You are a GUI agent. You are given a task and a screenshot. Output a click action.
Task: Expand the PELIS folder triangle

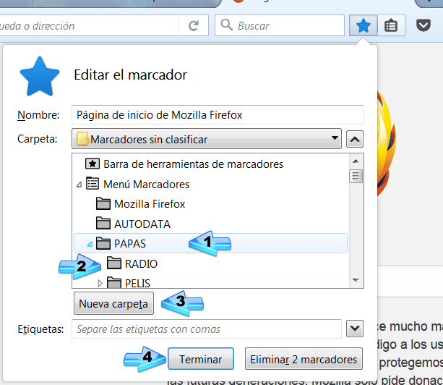point(100,283)
